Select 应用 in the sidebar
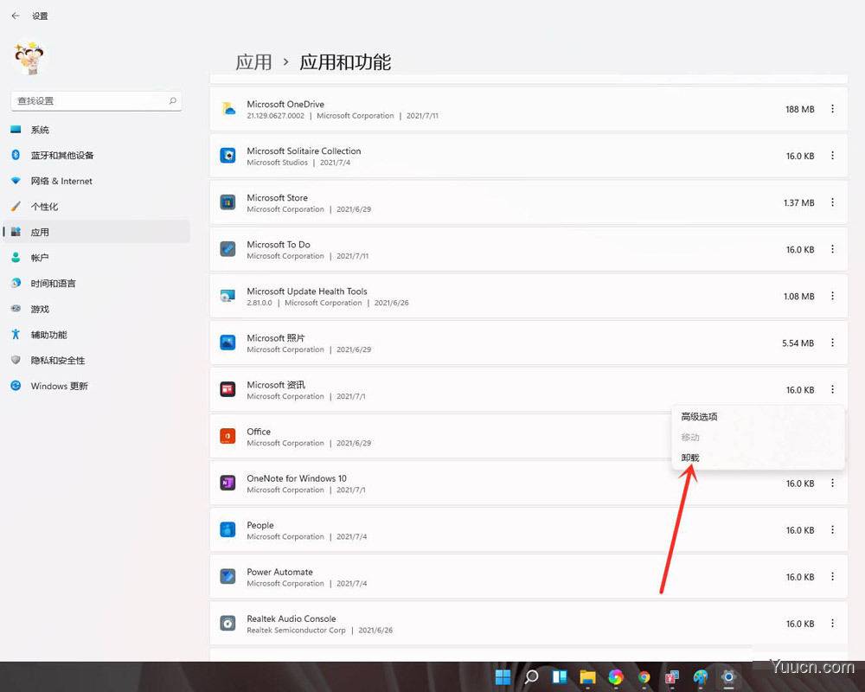 coord(98,232)
